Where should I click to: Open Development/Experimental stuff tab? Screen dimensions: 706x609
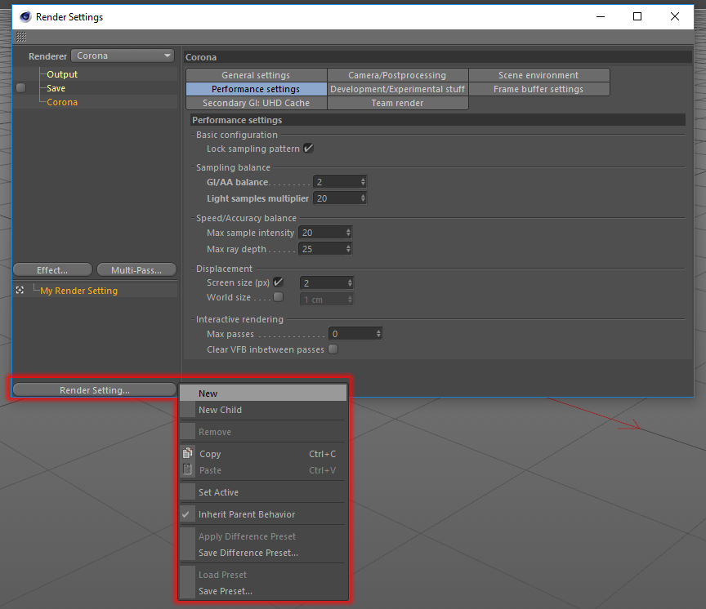pos(398,89)
